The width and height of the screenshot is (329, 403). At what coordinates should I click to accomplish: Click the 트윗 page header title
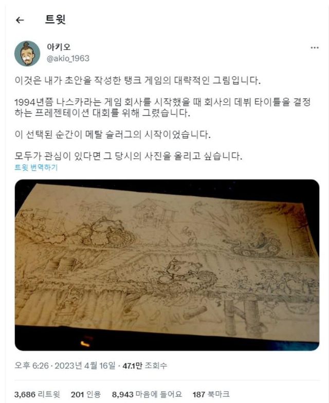pos(56,20)
